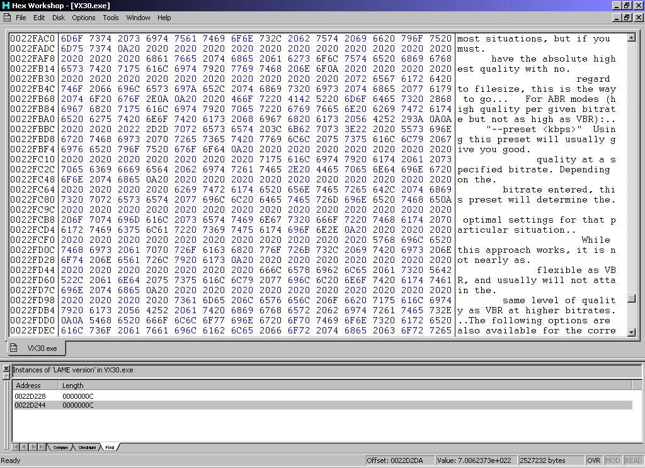Viewport: 645px width, 468px height.
Task: Click the arrow button below the results pane X
Action: [x=6, y=376]
